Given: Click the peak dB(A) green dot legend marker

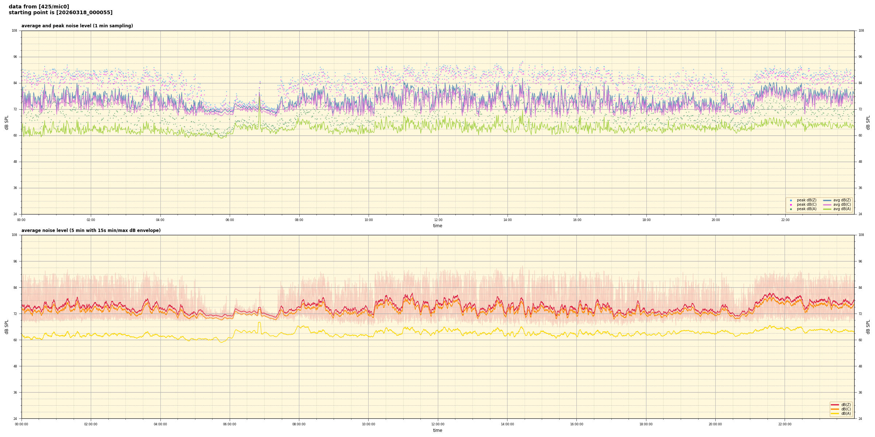Looking at the screenshot, I should [x=791, y=209].
